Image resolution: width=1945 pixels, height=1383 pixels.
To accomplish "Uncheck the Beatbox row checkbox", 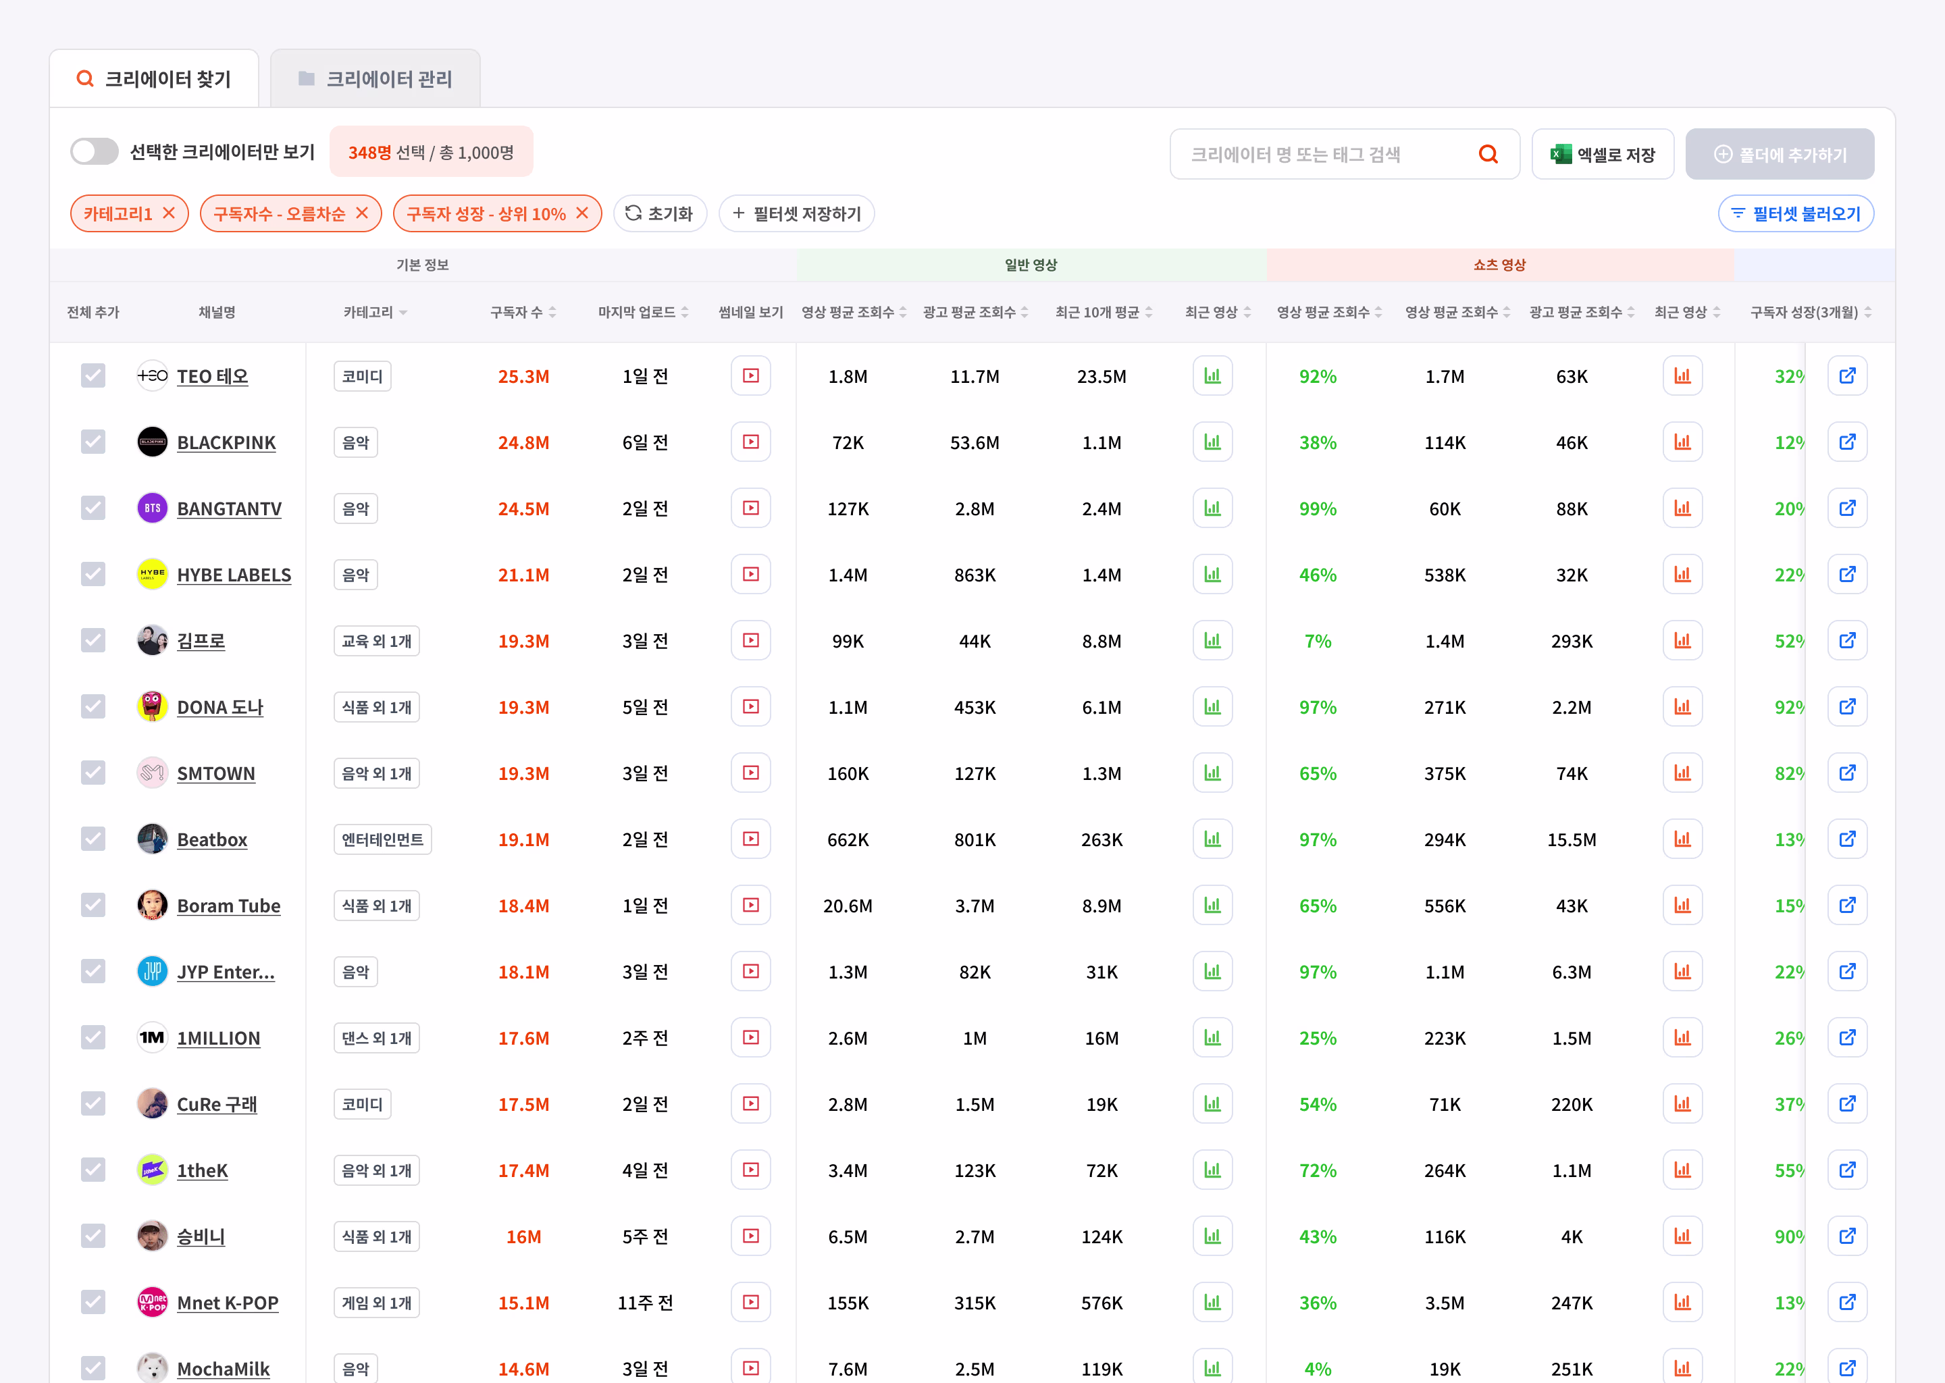I will coord(93,839).
